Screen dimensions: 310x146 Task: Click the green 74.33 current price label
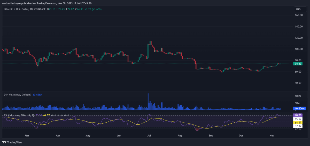click(298, 64)
